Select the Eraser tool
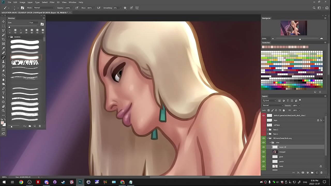The image size is (331, 186). [x=3, y=71]
